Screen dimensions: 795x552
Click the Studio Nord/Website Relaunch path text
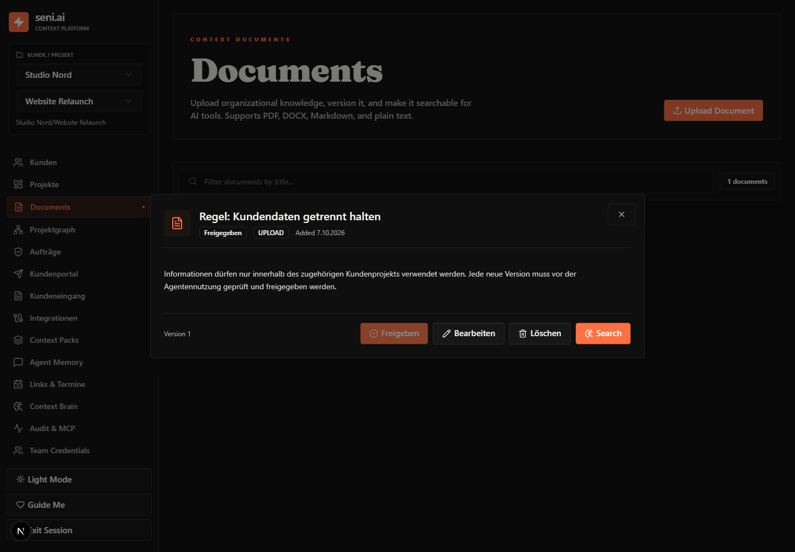coord(61,123)
